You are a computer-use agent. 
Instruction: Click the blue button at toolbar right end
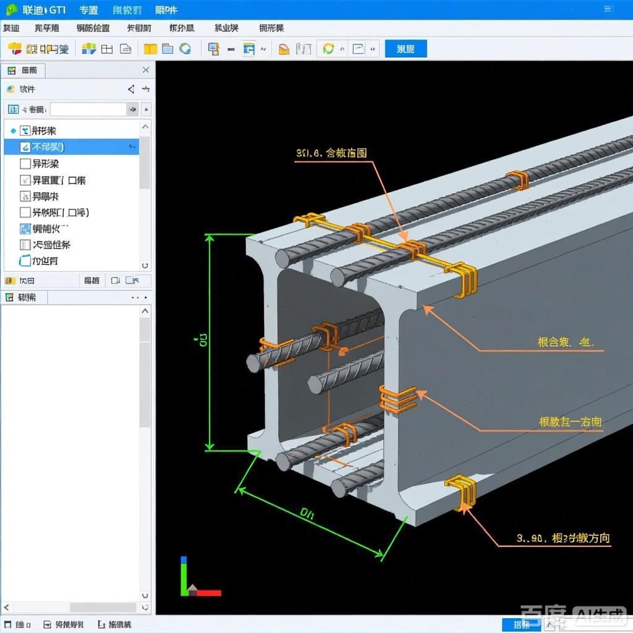click(406, 49)
